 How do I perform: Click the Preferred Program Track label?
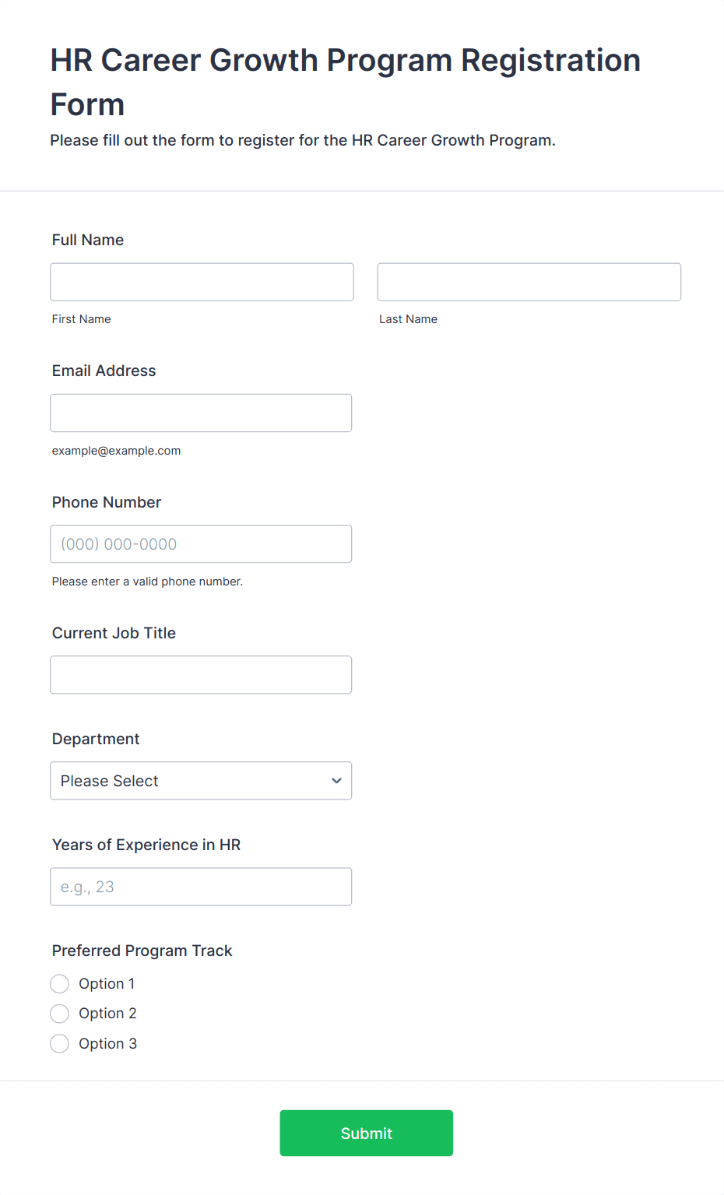142,951
